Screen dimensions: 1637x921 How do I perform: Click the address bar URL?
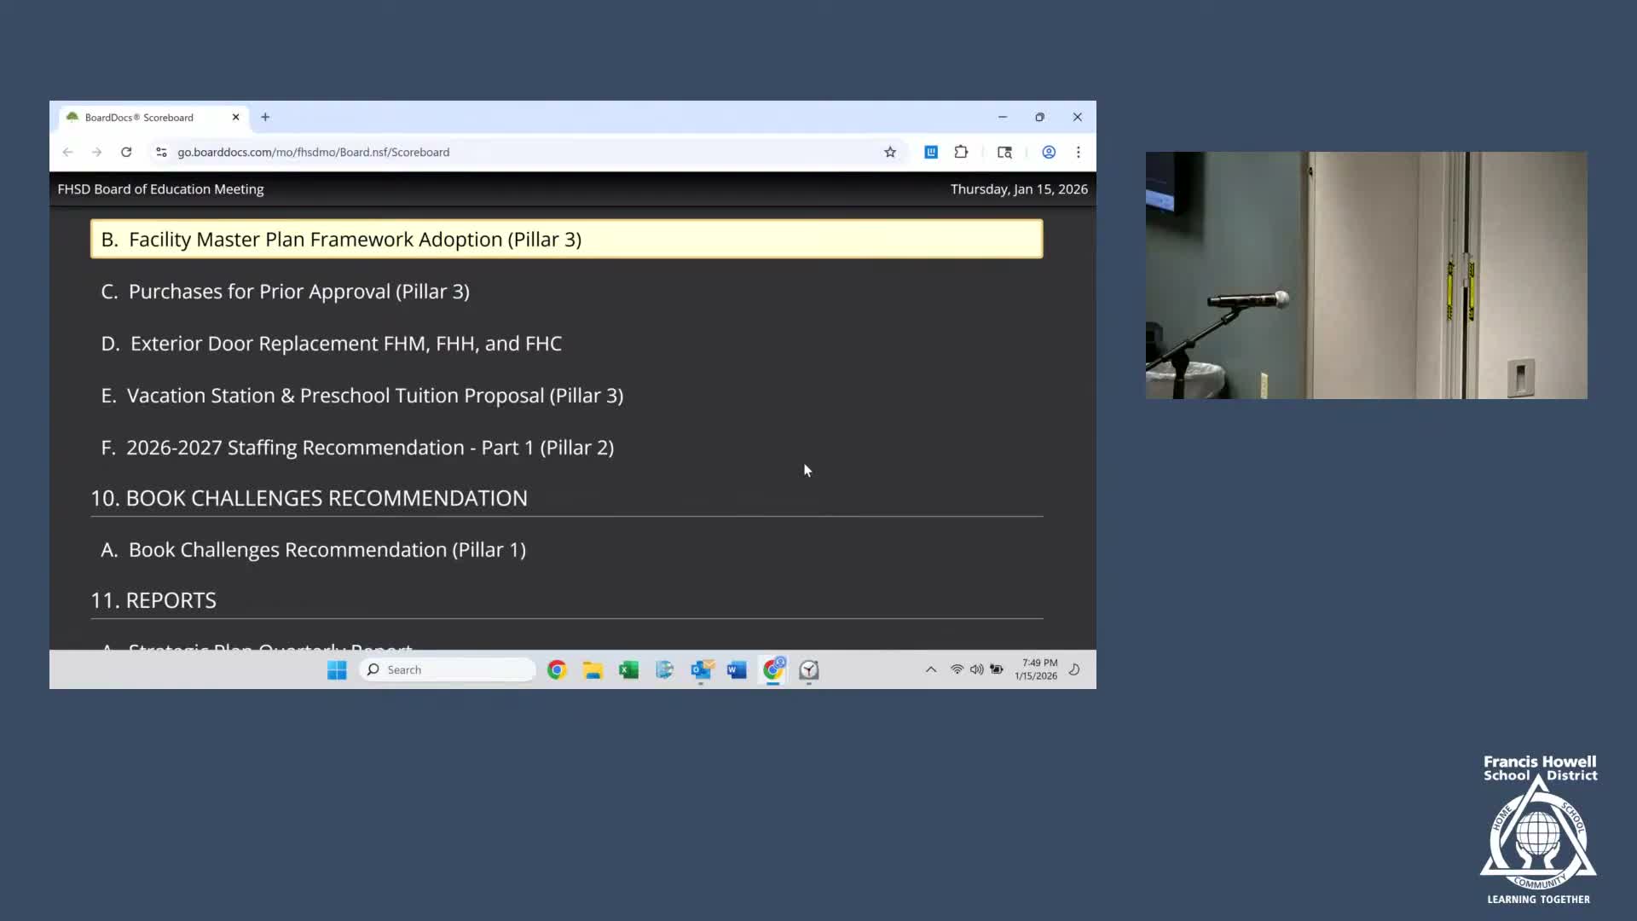pos(313,152)
